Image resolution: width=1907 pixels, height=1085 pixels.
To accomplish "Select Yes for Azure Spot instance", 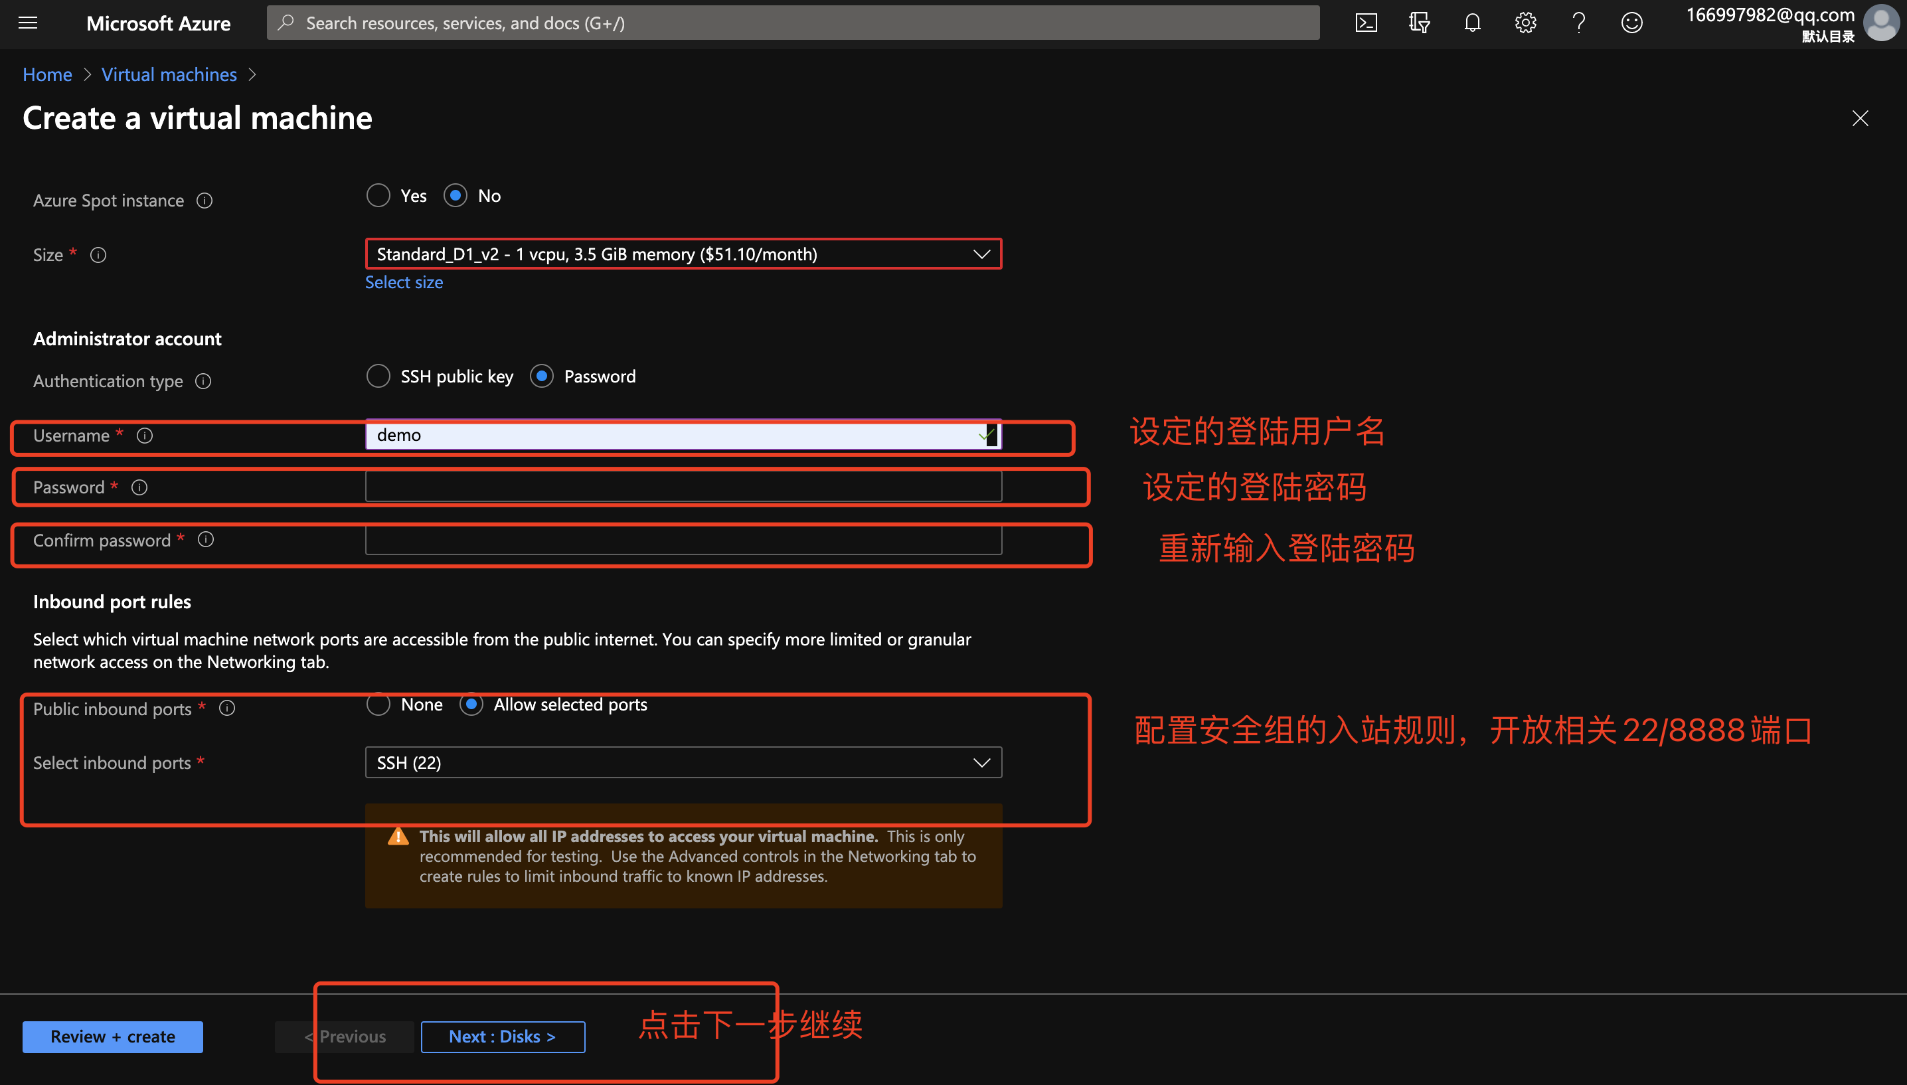I will (378, 195).
